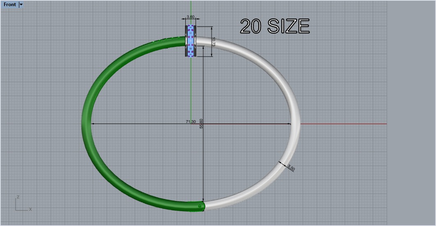Select the Front viewport title label
Image resolution: width=436 pixels, height=226 pixels.
[x=10, y=5]
